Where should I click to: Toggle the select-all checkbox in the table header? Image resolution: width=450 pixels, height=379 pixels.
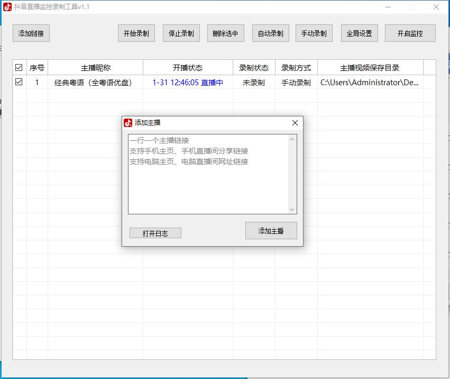pyautogui.click(x=19, y=67)
